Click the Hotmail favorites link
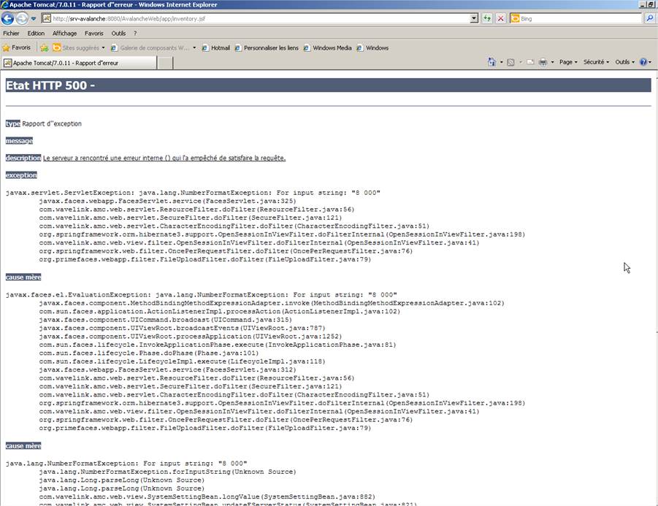 (220, 48)
